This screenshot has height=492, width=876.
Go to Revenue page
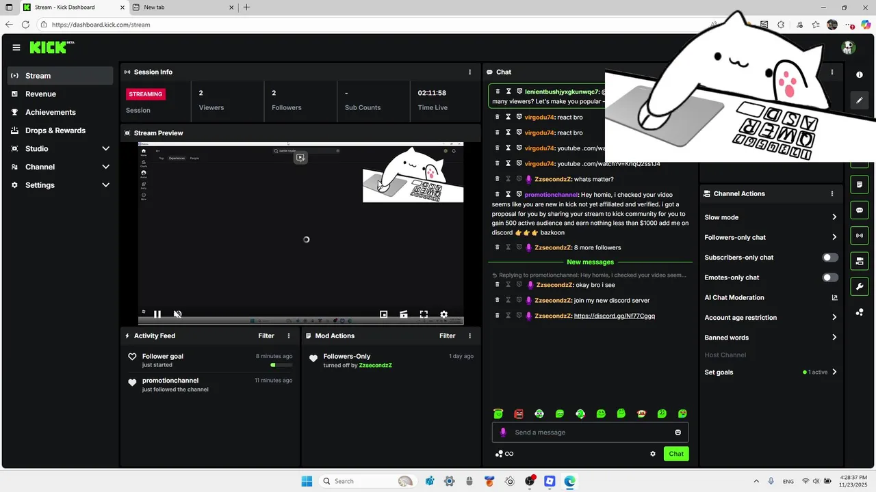point(60,94)
